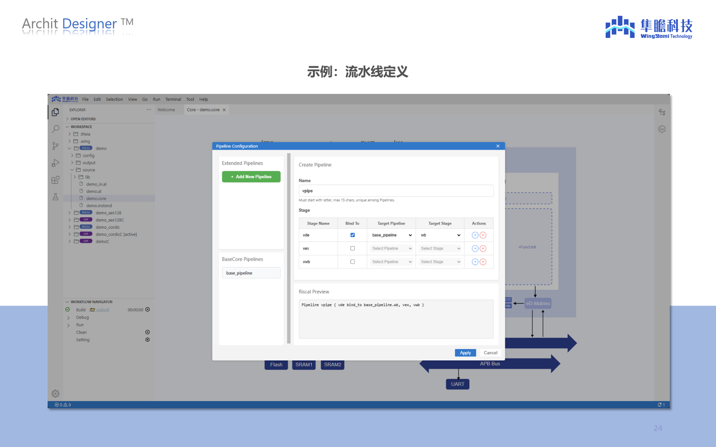Open Select Stage dropdown in vex row

coord(440,249)
